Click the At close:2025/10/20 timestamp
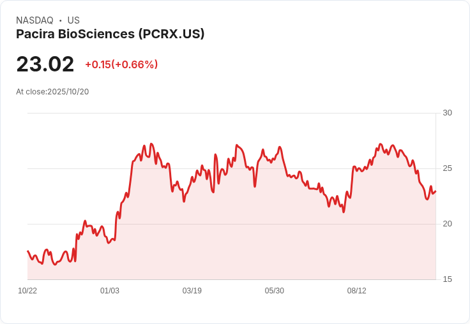 [52, 92]
